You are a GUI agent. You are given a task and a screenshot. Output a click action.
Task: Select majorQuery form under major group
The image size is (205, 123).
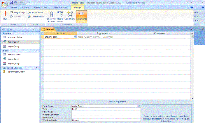[x=20, y=64]
